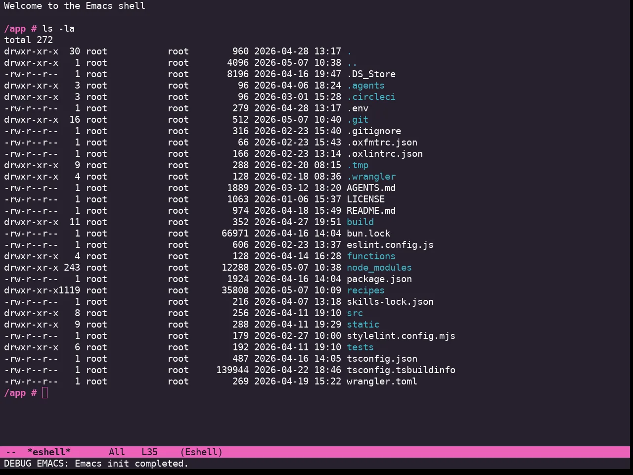Click the package.json file name
This screenshot has height=475, width=633.
click(379, 279)
